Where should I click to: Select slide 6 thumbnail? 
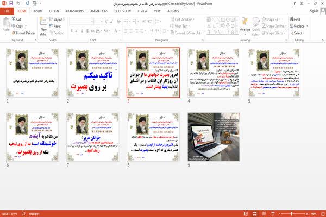click(x=33, y=137)
